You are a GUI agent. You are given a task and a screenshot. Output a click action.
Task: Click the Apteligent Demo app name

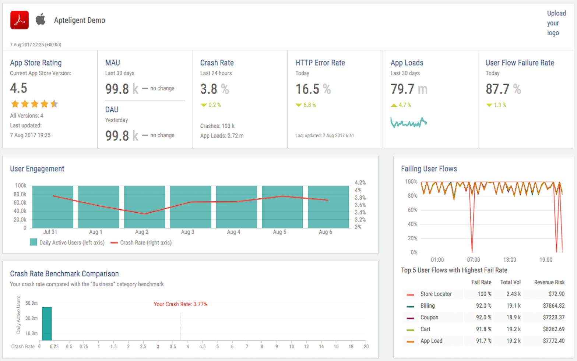pyautogui.click(x=80, y=20)
